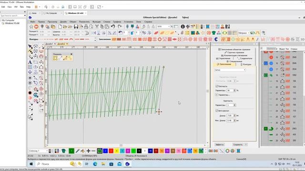
Task: Toggle blue color block square at row 16
Action: click(x=266, y=63)
